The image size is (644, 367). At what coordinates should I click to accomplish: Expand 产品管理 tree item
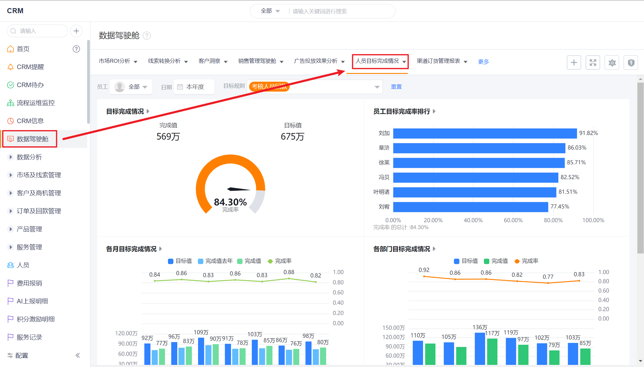(x=11, y=229)
